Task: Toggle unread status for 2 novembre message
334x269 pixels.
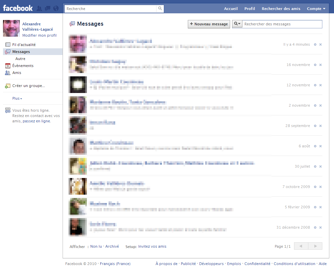Action: pyautogui.click(x=315, y=106)
